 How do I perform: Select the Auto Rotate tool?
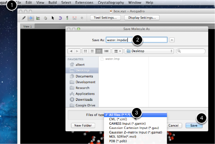[x=60, y=18]
